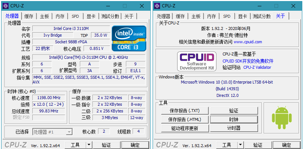Click the instruction set list field
The width and height of the screenshot is (303, 149).
(x=89, y=80)
